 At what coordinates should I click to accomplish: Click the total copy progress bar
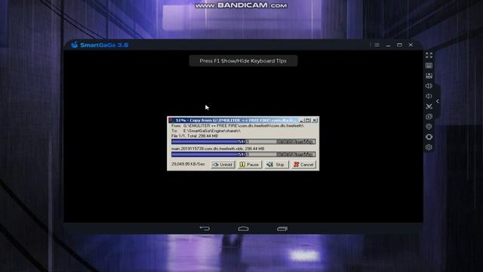pos(243,141)
